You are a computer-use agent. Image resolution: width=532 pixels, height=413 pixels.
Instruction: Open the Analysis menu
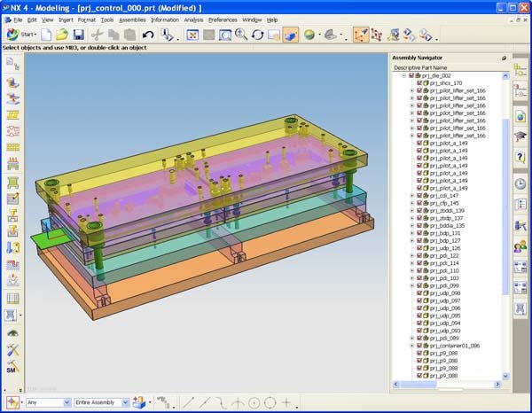[x=193, y=19]
